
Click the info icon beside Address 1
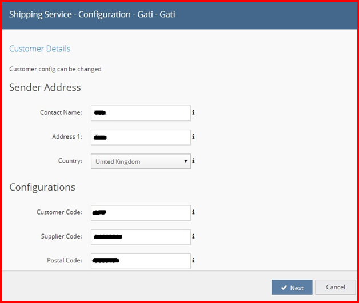[x=193, y=136]
